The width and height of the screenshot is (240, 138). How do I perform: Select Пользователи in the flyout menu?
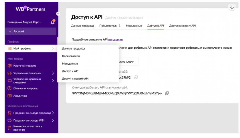71,56
